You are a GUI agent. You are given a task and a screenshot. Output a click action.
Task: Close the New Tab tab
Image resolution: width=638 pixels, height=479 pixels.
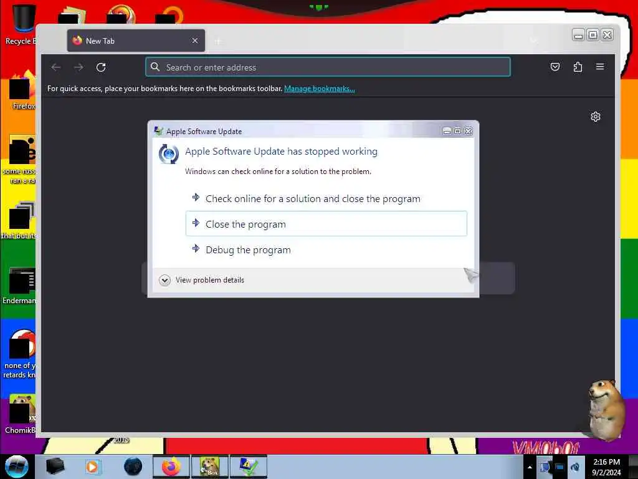point(195,41)
